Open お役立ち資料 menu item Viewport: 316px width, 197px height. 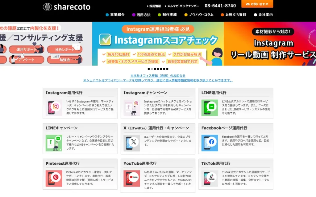point(233,15)
